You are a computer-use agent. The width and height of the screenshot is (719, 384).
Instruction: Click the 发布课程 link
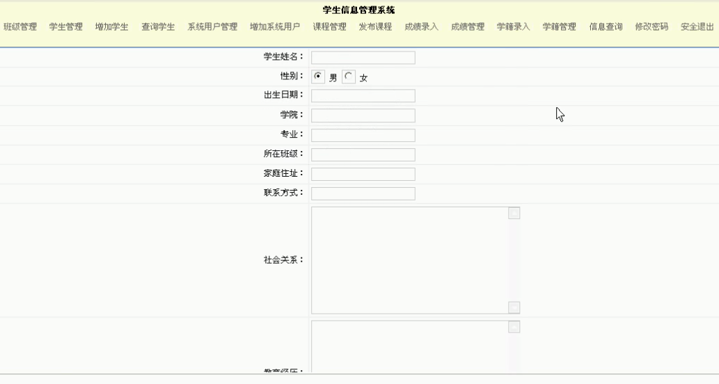click(376, 26)
